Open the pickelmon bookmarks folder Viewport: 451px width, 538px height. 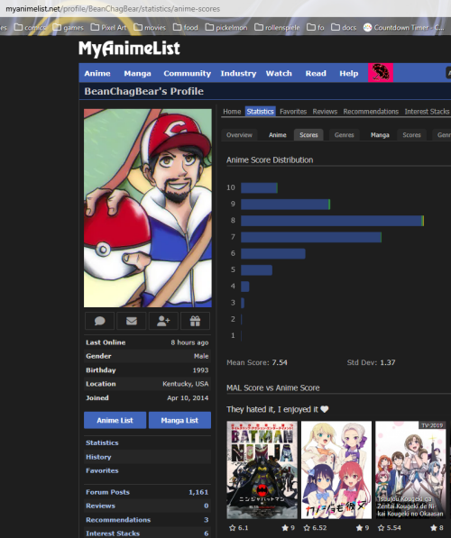point(226,27)
